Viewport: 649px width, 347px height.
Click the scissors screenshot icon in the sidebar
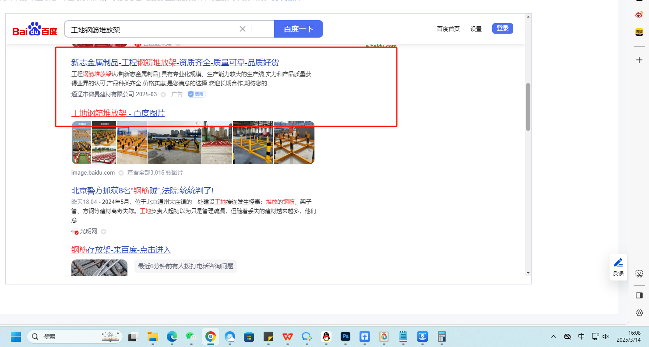tap(639, 274)
